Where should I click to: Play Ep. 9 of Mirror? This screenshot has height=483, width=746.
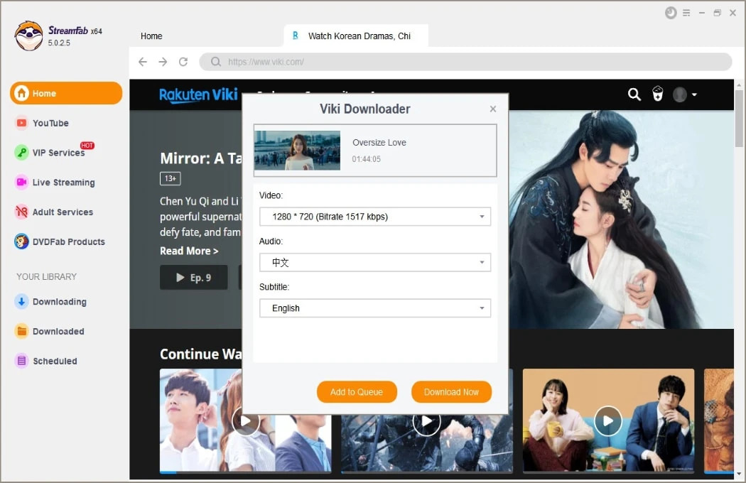[194, 278]
